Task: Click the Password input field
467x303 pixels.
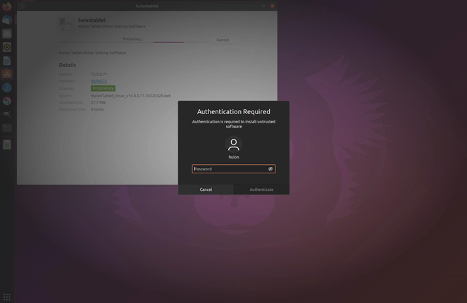Action: click(x=229, y=169)
